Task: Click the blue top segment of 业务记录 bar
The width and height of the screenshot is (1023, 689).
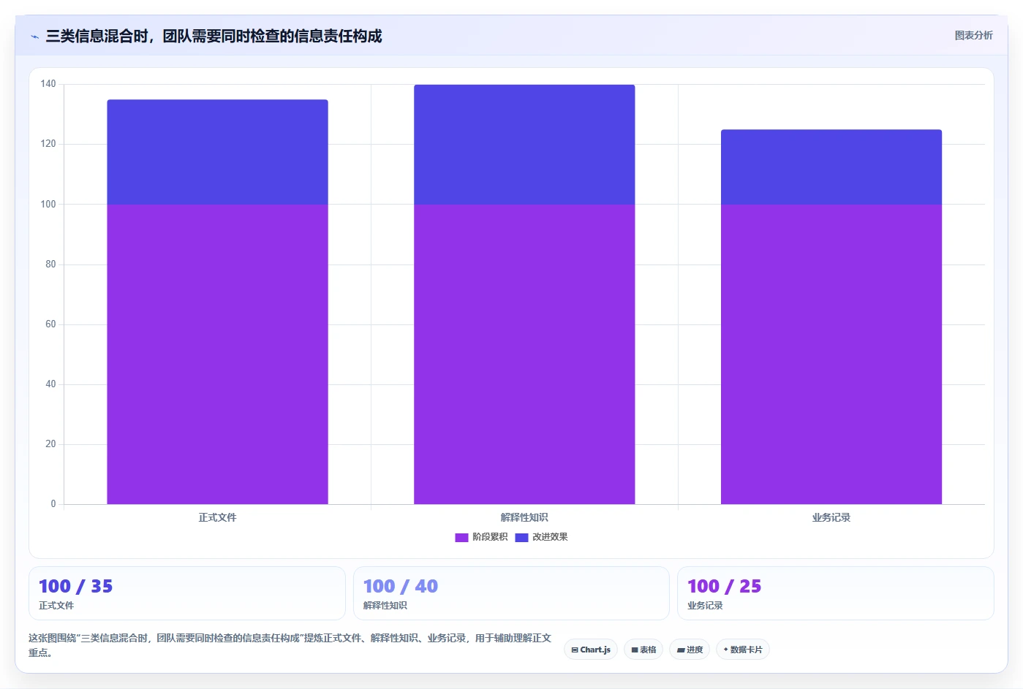Action: click(831, 167)
